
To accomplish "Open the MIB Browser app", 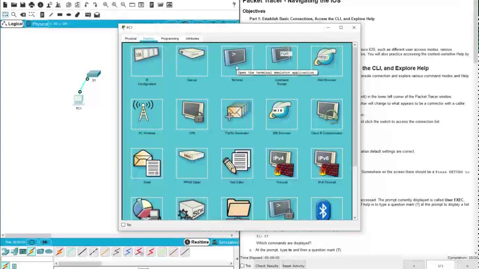I will 282,114.
